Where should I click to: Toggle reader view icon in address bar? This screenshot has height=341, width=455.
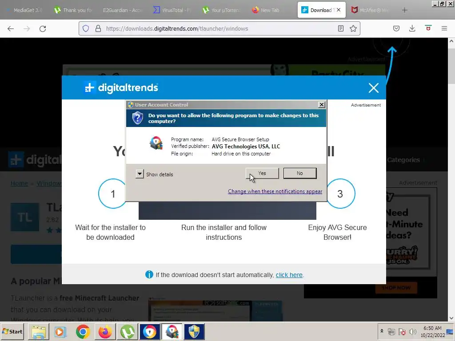[x=341, y=28]
